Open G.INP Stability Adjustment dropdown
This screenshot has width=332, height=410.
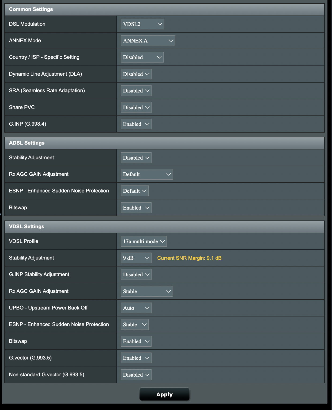coord(136,274)
